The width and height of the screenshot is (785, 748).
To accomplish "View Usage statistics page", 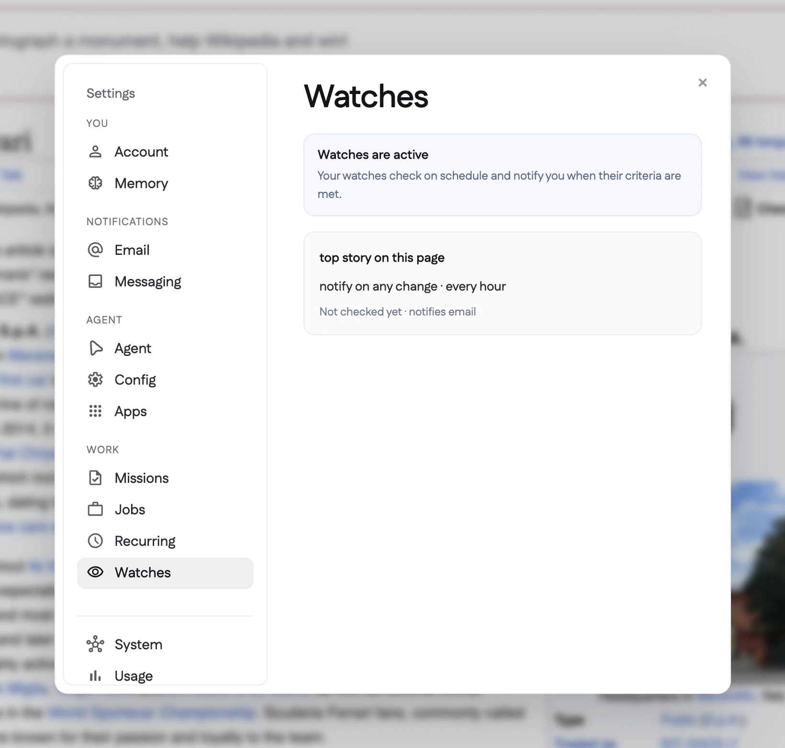I will click(165, 676).
